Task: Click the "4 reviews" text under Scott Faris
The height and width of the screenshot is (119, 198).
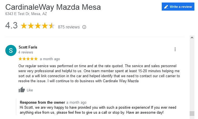Action: (26, 52)
